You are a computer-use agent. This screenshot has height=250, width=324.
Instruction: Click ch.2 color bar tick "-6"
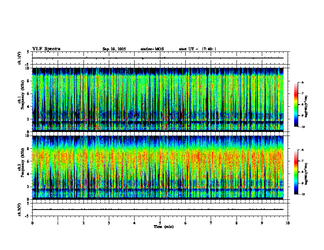click(302, 150)
